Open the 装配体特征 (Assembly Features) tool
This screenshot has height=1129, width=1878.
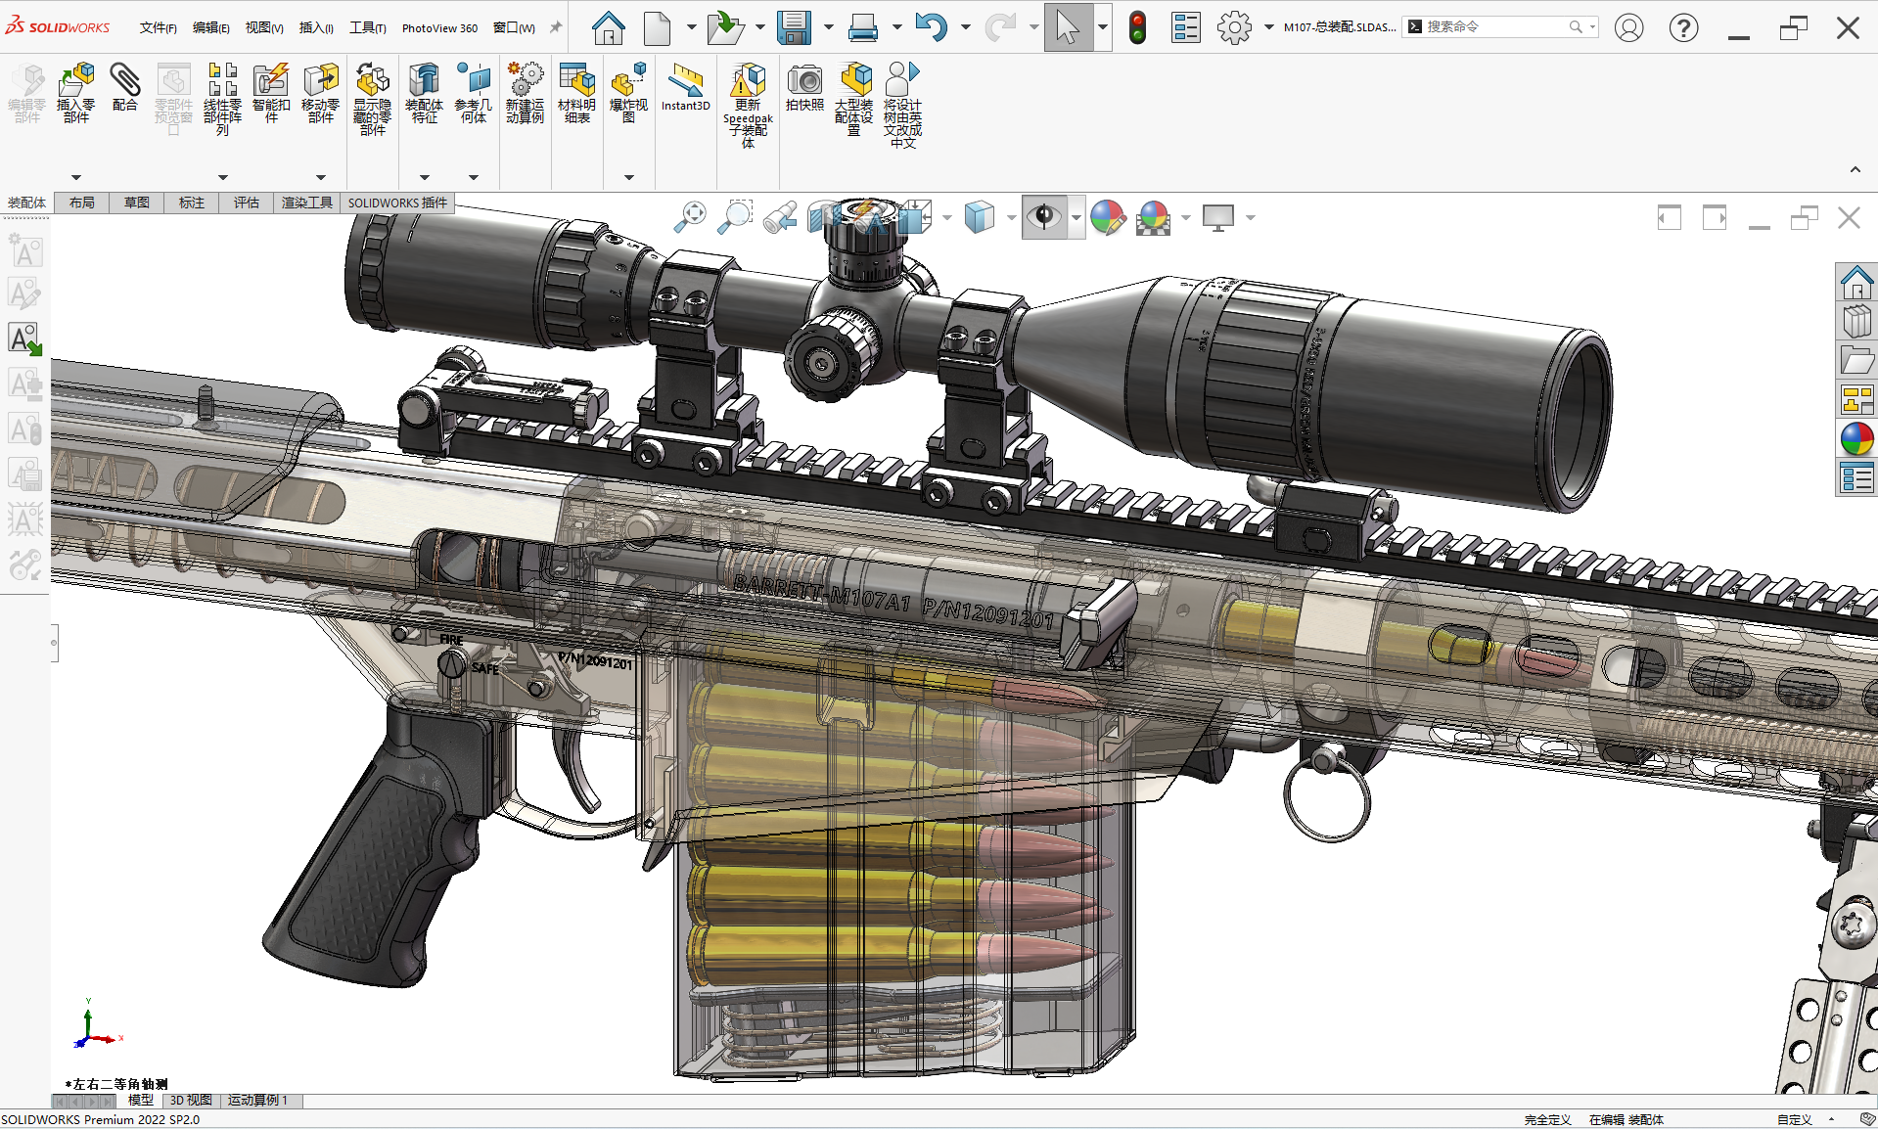coord(424,94)
